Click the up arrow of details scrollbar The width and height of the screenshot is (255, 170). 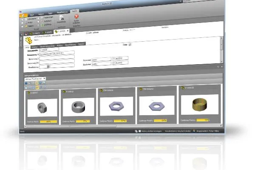click(221, 38)
